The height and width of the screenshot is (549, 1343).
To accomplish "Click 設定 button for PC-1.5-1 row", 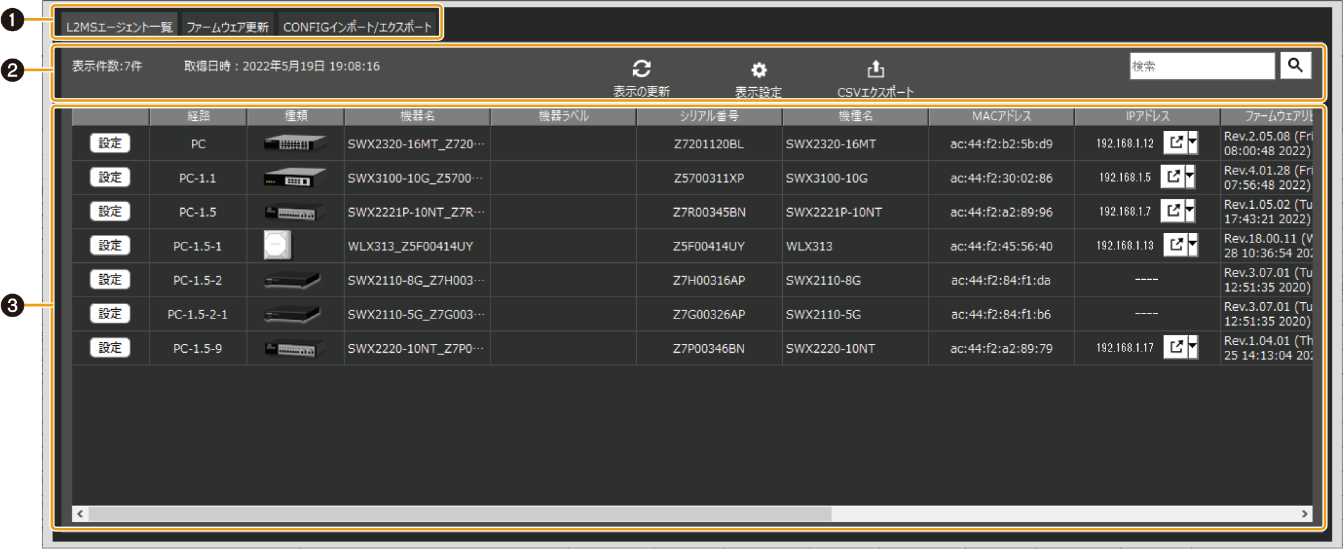I will click(x=110, y=246).
